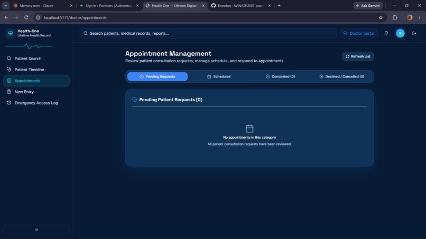Click the magnifier icon beside Patient Search
Screen dimensions: 426x239
[9, 59]
